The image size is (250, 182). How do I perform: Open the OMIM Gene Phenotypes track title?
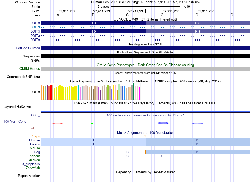pyautogui.click(x=145, y=65)
